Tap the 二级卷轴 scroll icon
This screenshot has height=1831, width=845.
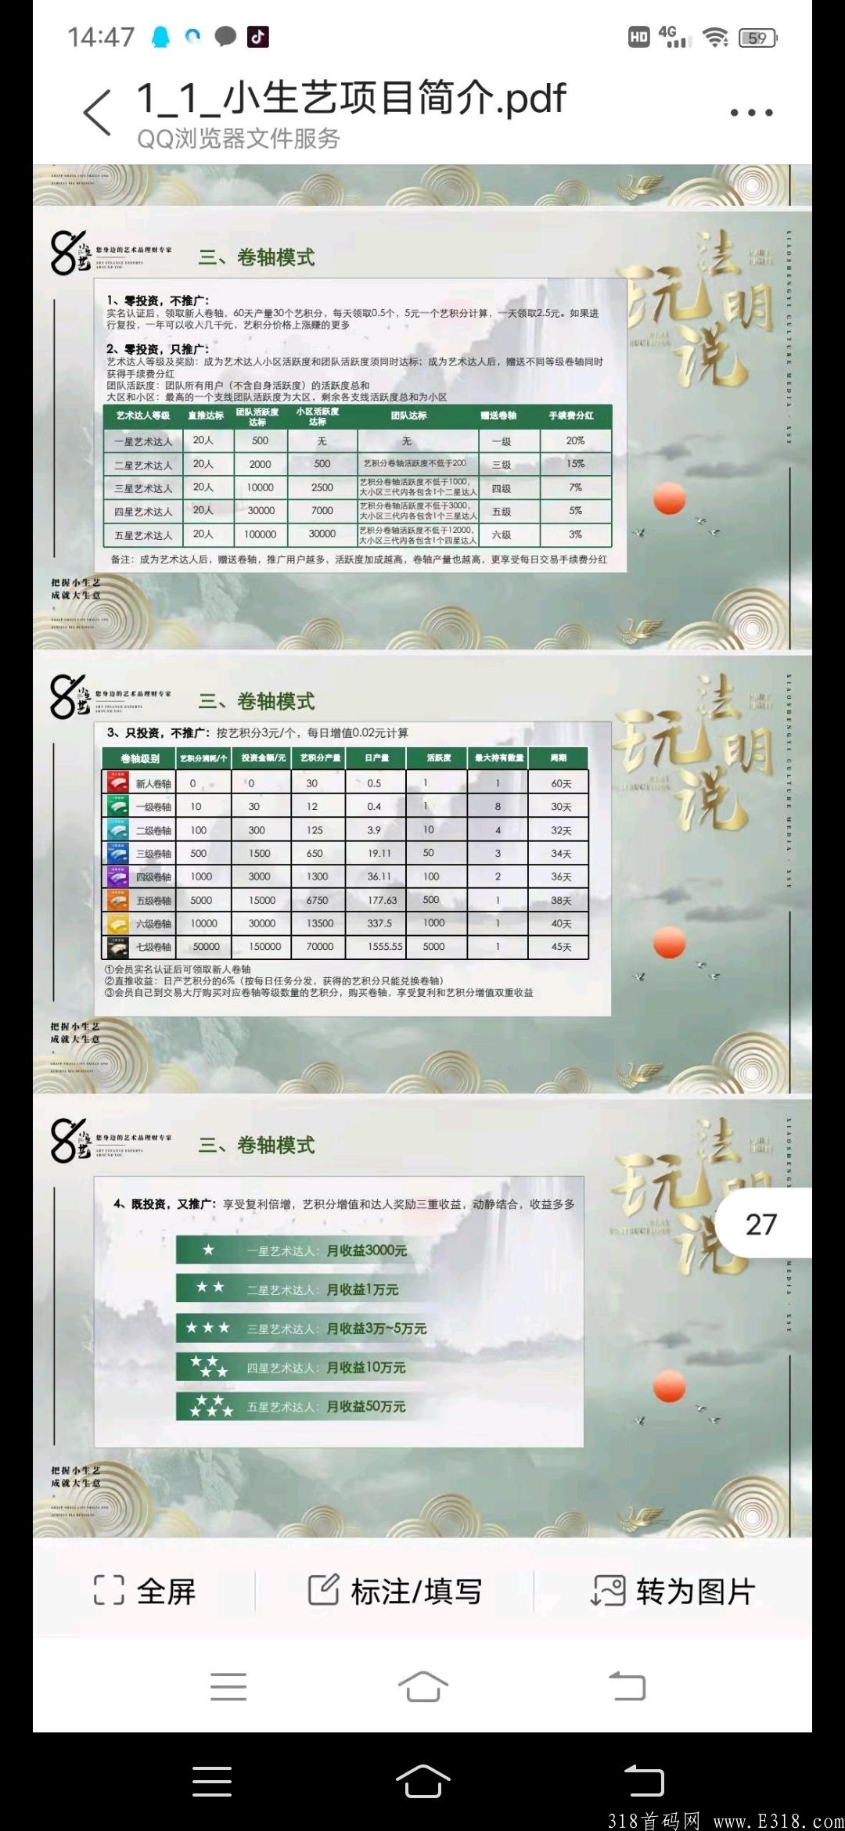pos(117,829)
